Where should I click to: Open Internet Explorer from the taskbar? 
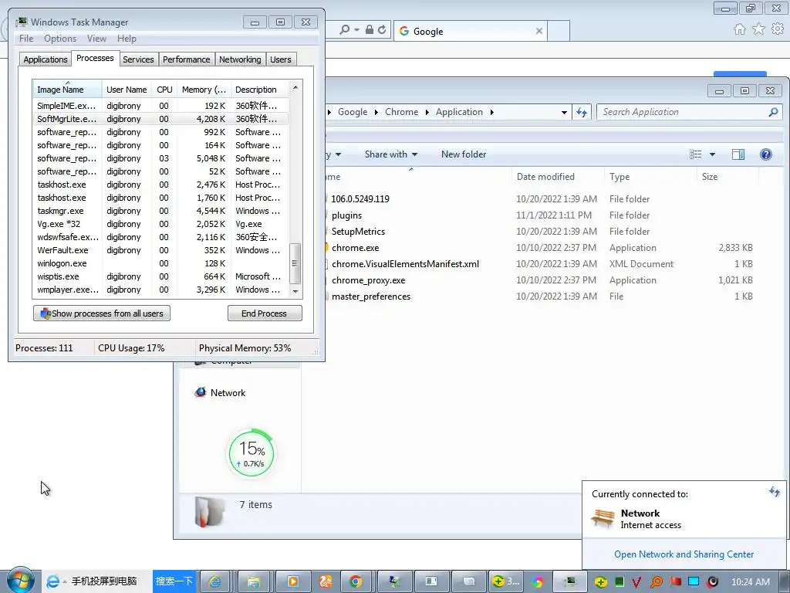(x=215, y=581)
